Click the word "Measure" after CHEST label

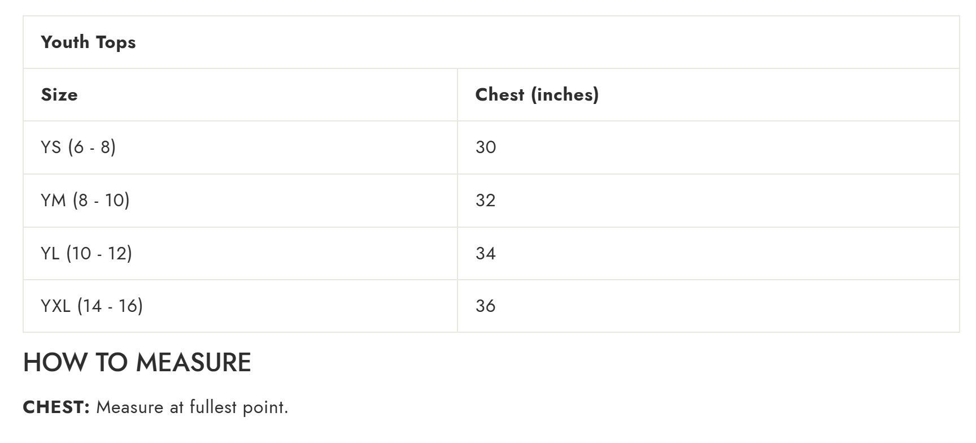coord(130,407)
